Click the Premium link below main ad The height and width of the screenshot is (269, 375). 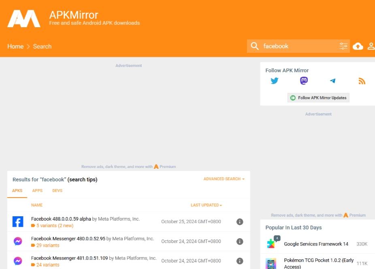tap(165, 166)
